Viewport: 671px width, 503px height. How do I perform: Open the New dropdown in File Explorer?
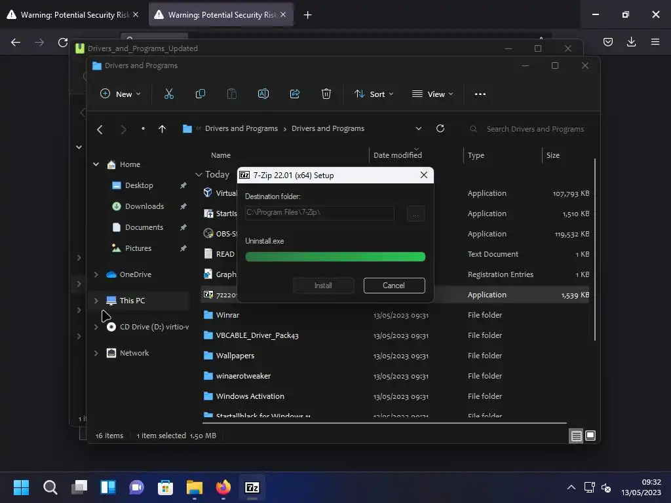(121, 94)
